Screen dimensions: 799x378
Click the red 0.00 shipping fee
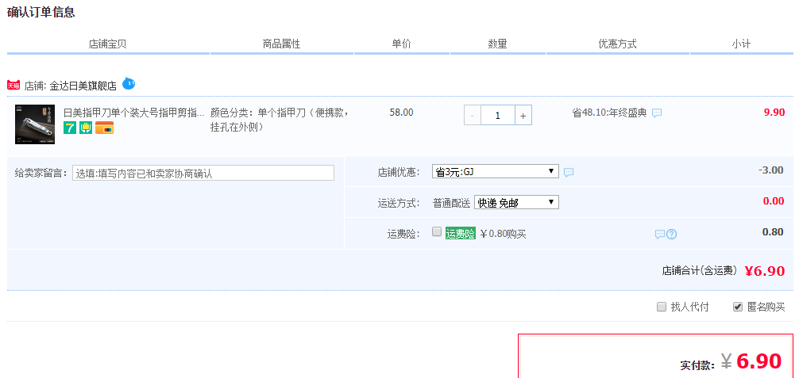pos(774,201)
